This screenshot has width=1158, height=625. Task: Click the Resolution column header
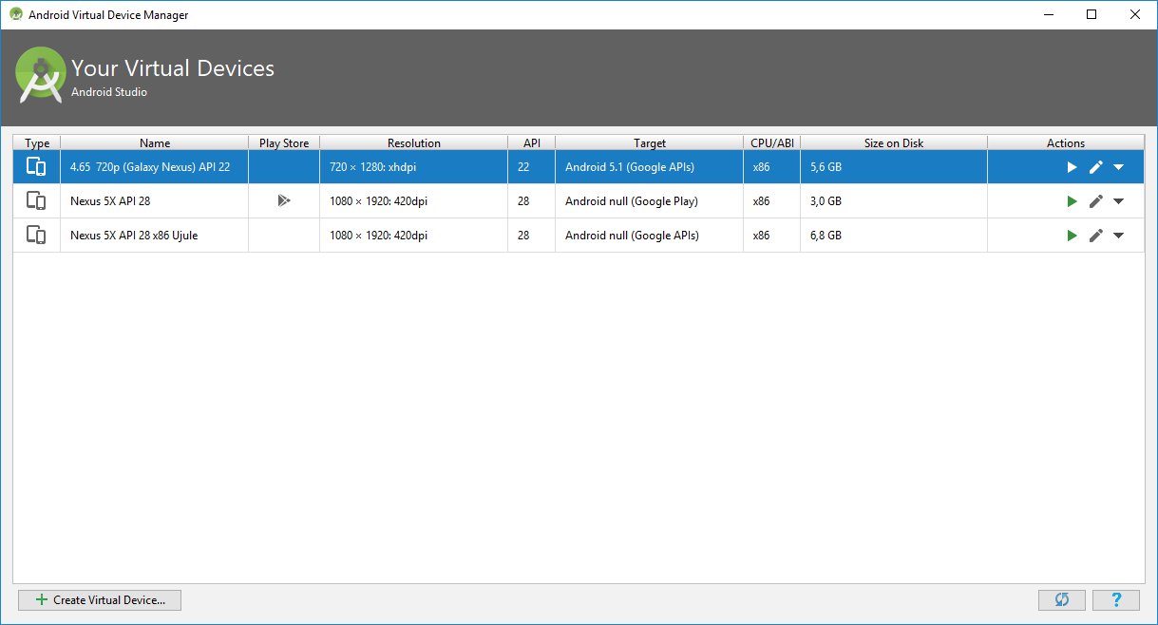413,143
